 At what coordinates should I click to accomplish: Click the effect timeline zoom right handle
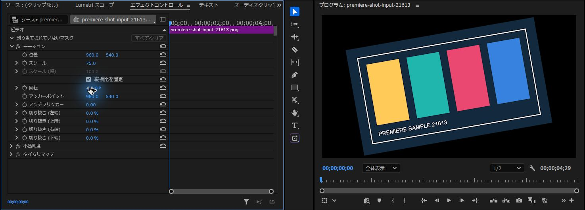coord(271,191)
